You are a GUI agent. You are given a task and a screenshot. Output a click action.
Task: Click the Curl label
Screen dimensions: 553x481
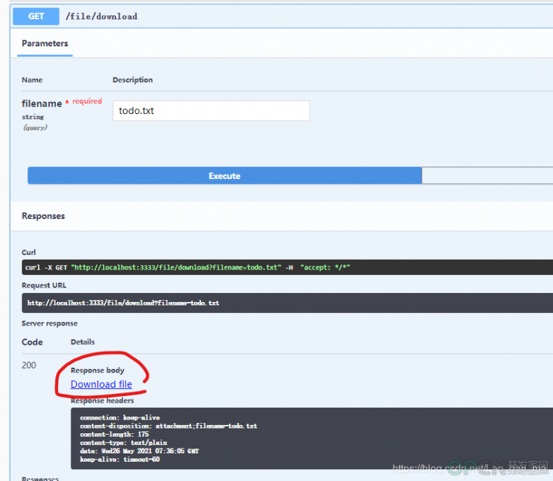(28, 252)
